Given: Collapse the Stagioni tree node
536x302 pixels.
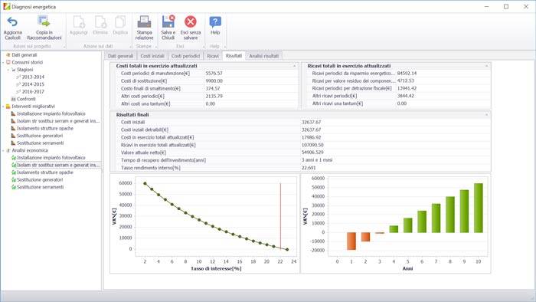Looking at the screenshot, I should (x=8, y=70).
